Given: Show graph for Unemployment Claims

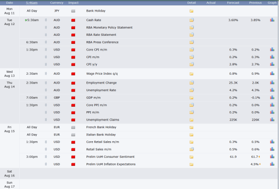Looking at the screenshot, I should (272, 120).
